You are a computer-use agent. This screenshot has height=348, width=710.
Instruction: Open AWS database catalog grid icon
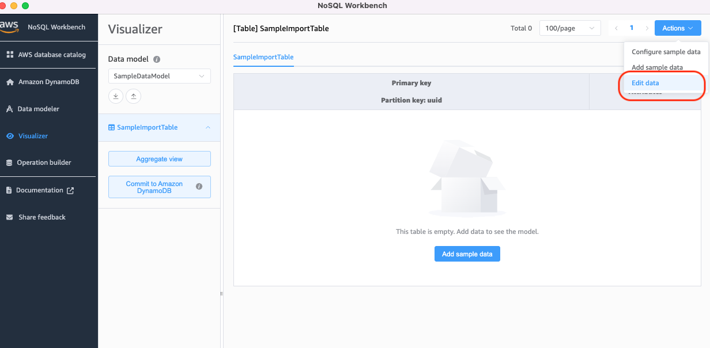click(x=10, y=55)
